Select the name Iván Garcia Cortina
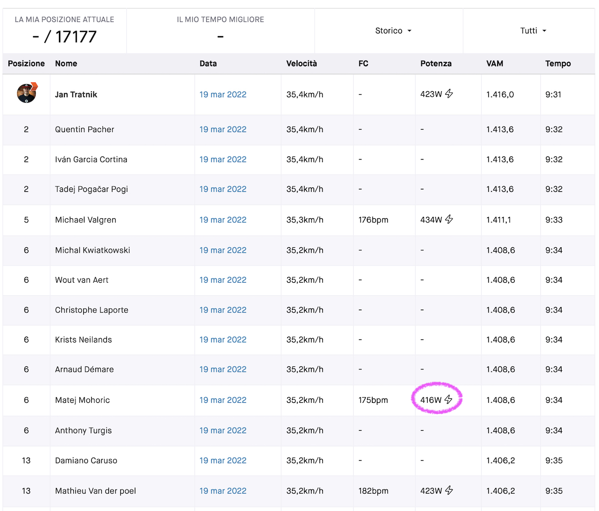Image resolution: width=599 pixels, height=511 pixels. [x=91, y=160]
